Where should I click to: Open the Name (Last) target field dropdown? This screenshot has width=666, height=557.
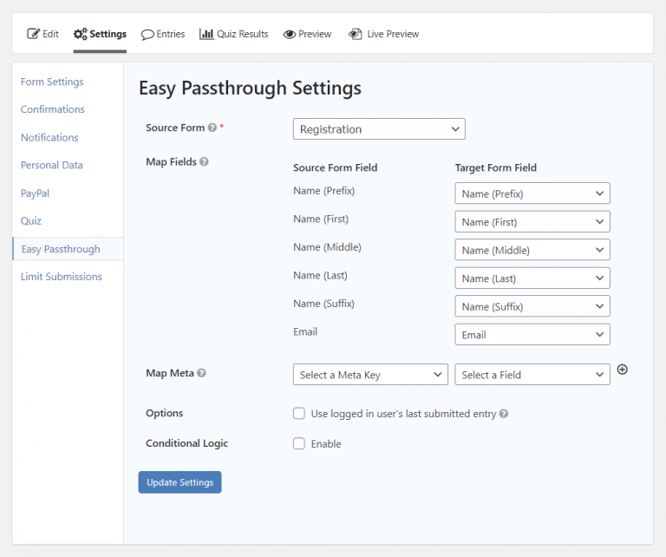pyautogui.click(x=532, y=278)
